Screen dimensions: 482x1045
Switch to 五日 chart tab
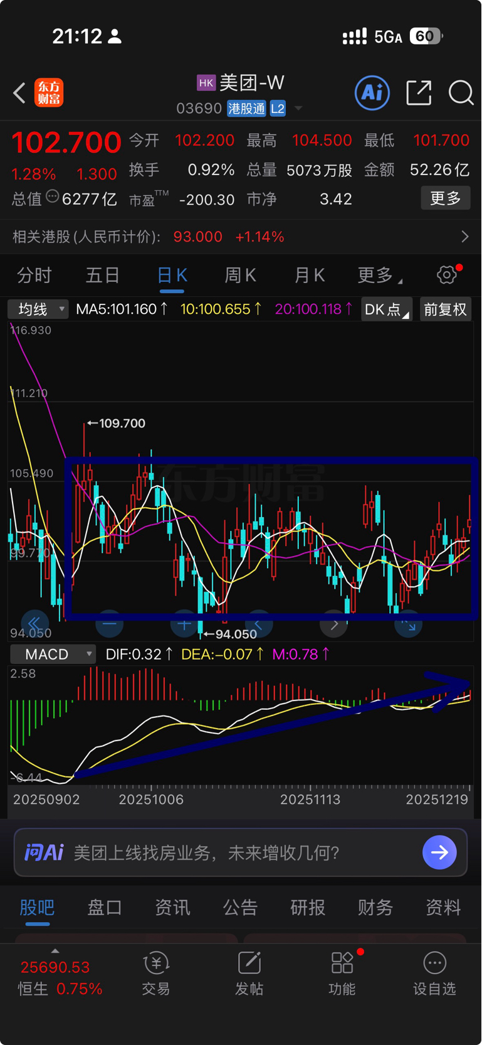pos(103,275)
